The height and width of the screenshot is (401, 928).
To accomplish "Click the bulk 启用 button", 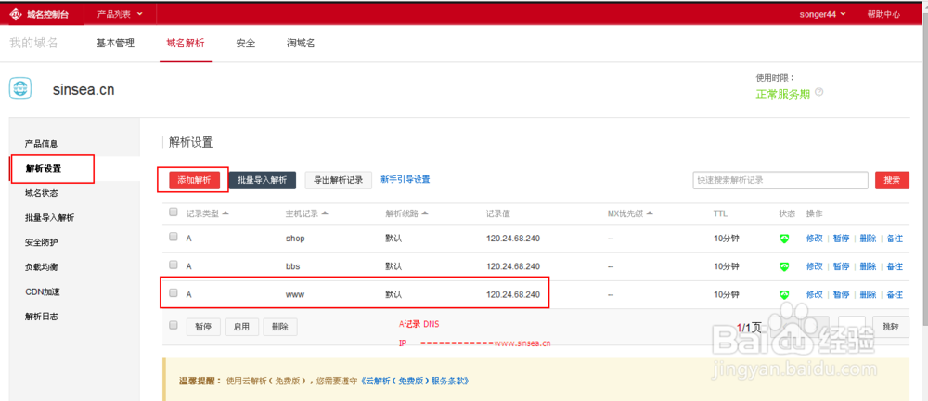I will pos(241,327).
